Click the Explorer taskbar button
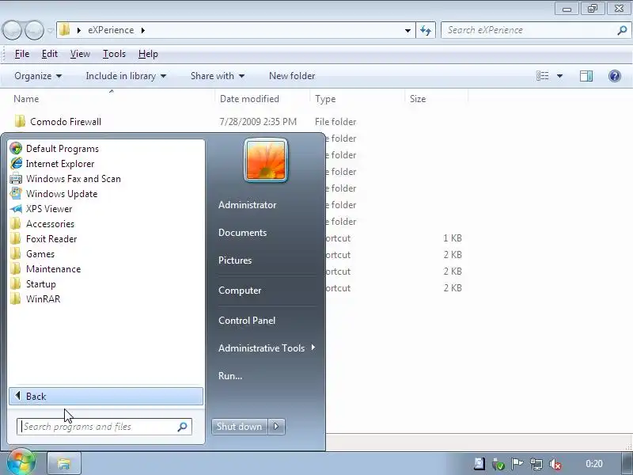 64,463
